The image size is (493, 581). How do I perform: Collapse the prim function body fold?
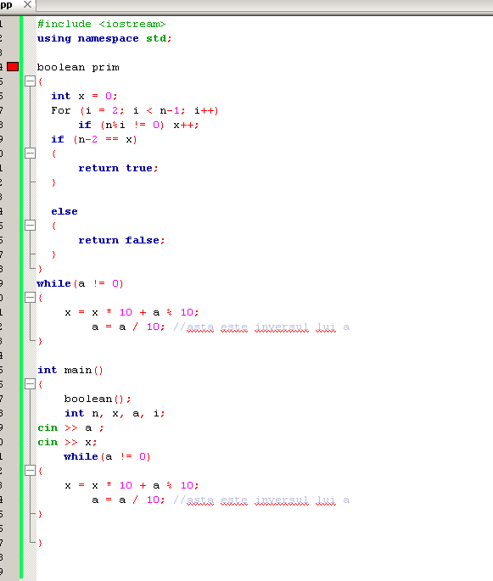(x=30, y=81)
